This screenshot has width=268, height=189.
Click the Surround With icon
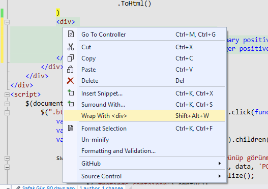pos(71,104)
